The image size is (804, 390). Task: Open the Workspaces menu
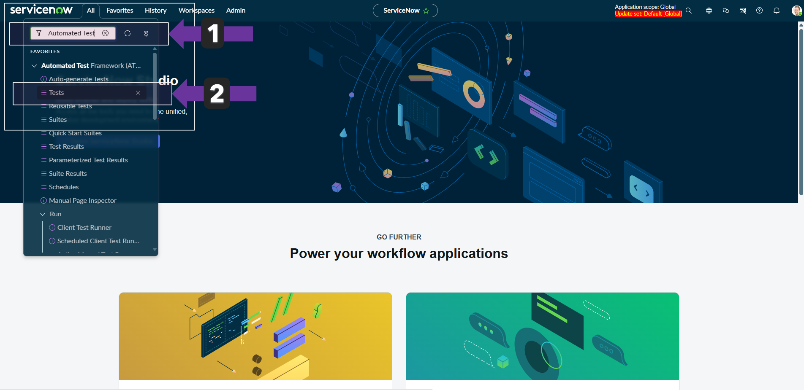tap(196, 11)
